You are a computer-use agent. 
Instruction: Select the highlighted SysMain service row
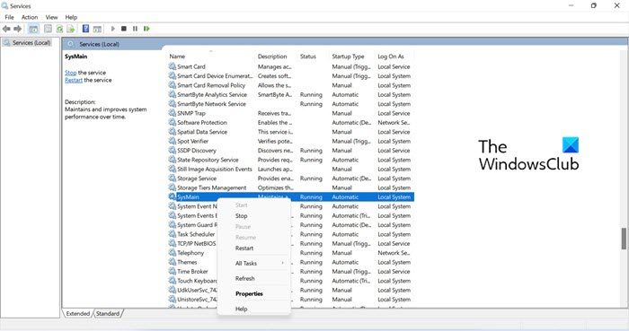(x=291, y=197)
